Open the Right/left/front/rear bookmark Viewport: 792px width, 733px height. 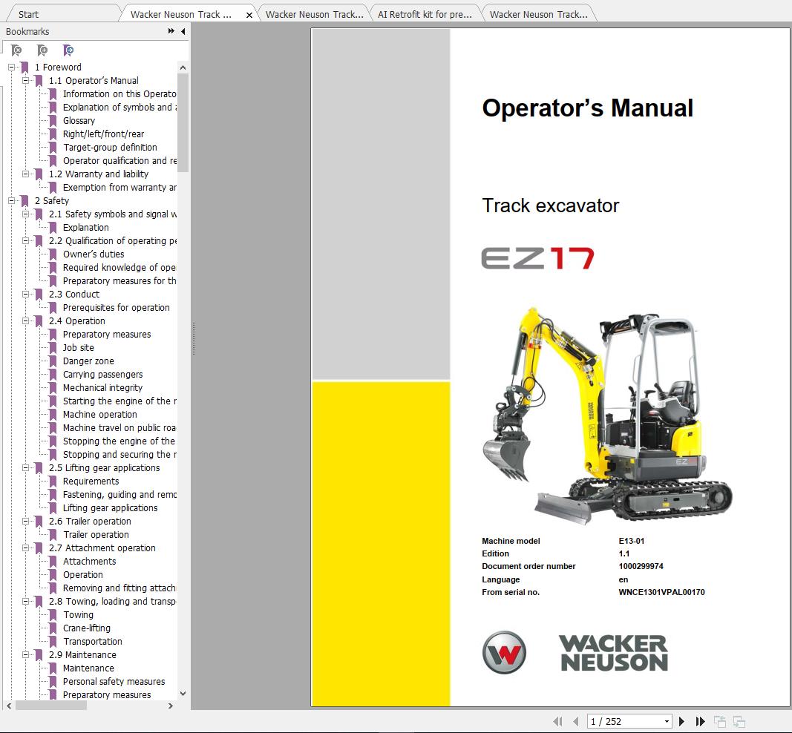103,134
